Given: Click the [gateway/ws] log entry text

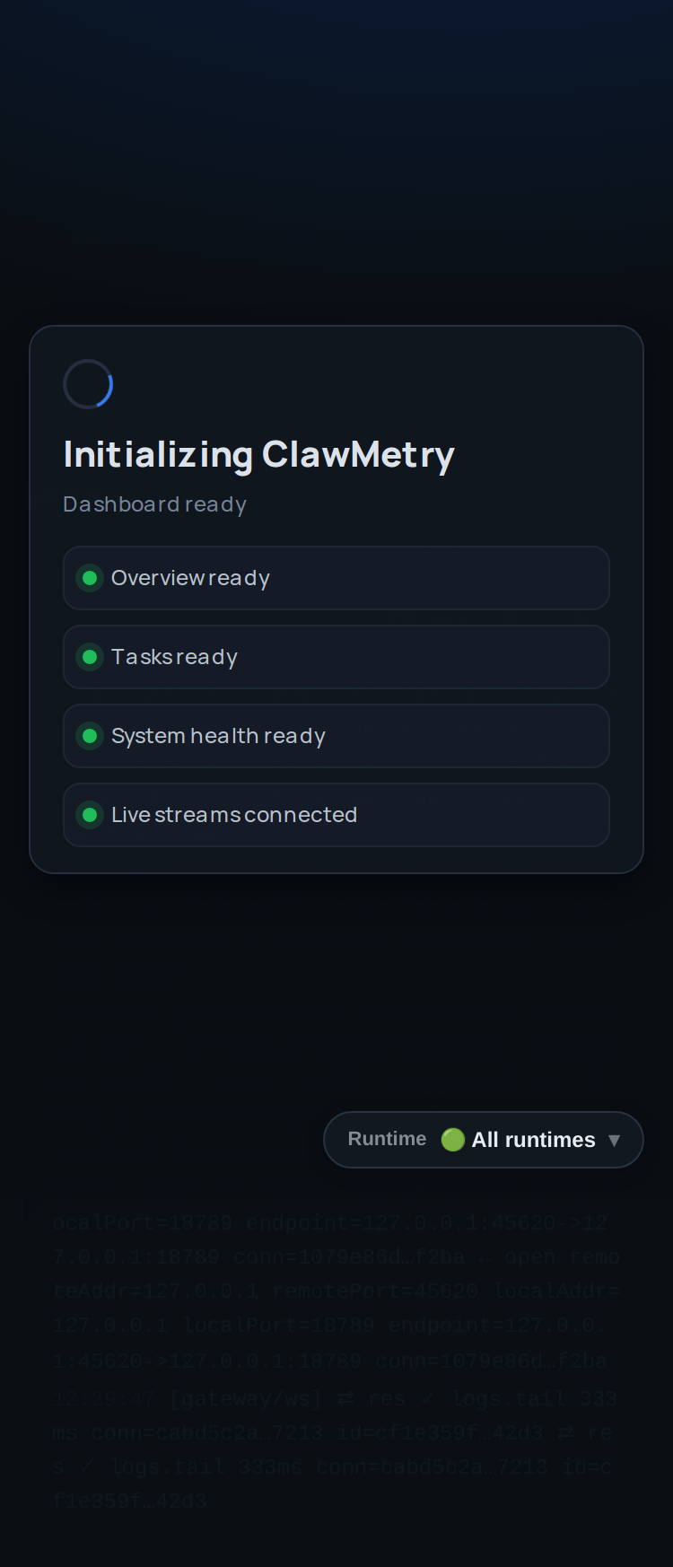Looking at the screenshot, I should (x=246, y=1399).
